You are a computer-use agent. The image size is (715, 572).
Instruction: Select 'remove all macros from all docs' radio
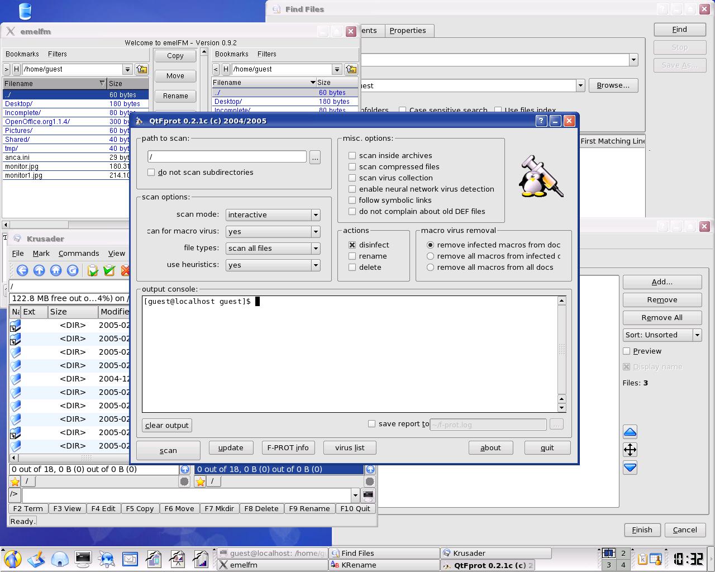click(430, 267)
